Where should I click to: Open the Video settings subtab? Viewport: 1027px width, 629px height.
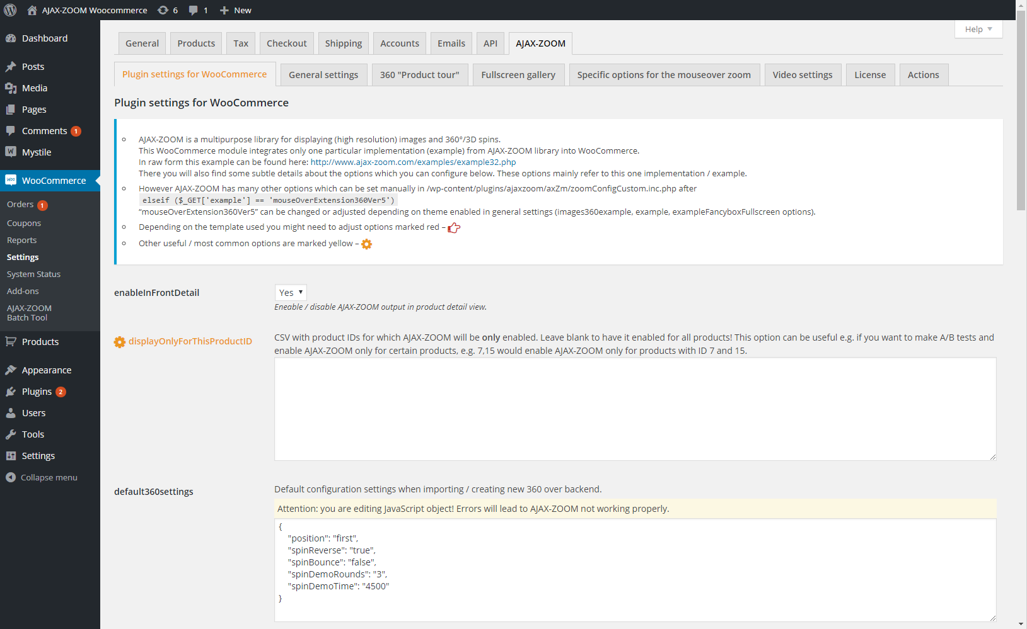pyautogui.click(x=803, y=75)
